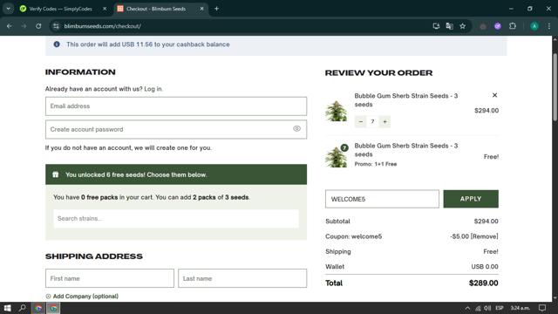Toggle password visibility eye icon
558x314 pixels.
click(x=296, y=129)
